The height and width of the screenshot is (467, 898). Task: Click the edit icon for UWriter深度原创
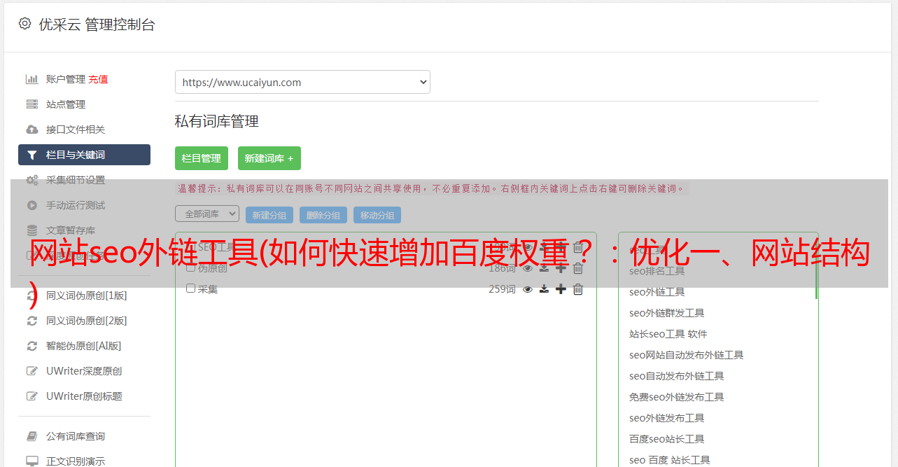point(32,371)
